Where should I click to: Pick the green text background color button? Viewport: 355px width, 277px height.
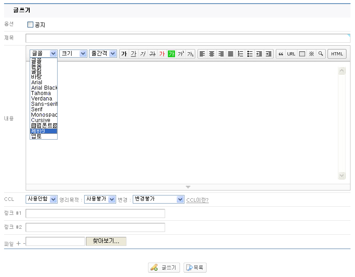(x=171, y=54)
